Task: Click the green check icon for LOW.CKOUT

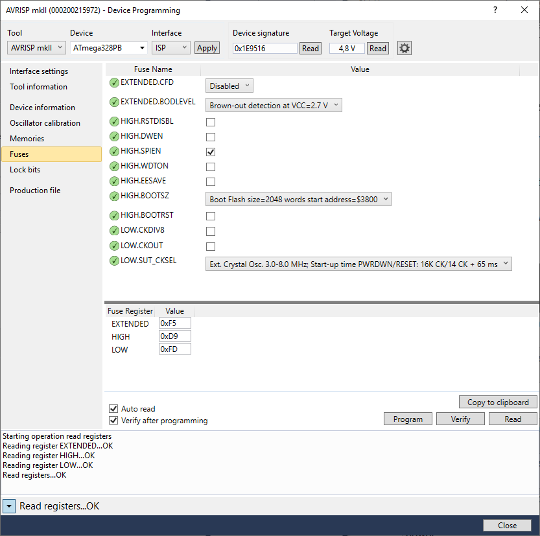Action: tap(114, 246)
